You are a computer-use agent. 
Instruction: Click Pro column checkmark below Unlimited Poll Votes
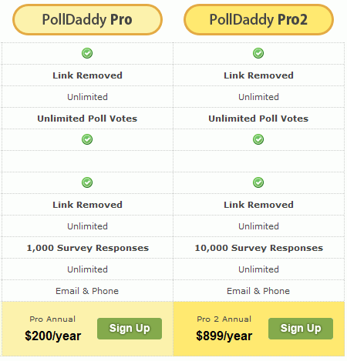(x=87, y=139)
